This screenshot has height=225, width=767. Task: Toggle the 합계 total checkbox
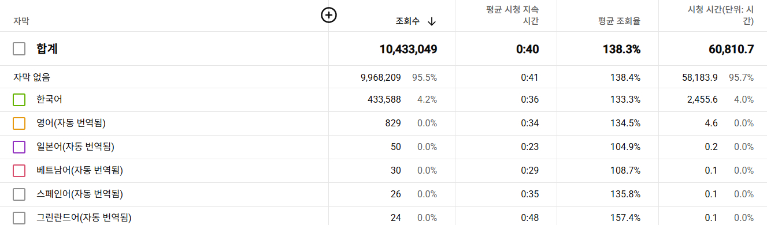tap(19, 49)
